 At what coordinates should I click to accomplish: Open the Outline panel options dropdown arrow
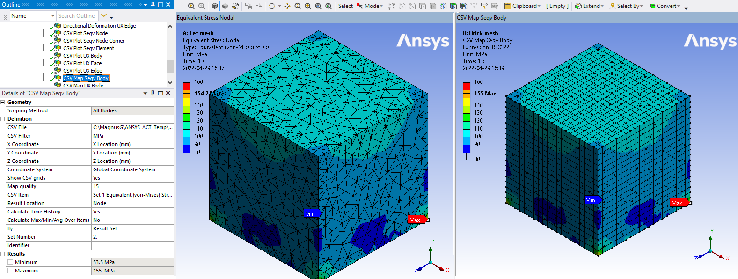146,5
